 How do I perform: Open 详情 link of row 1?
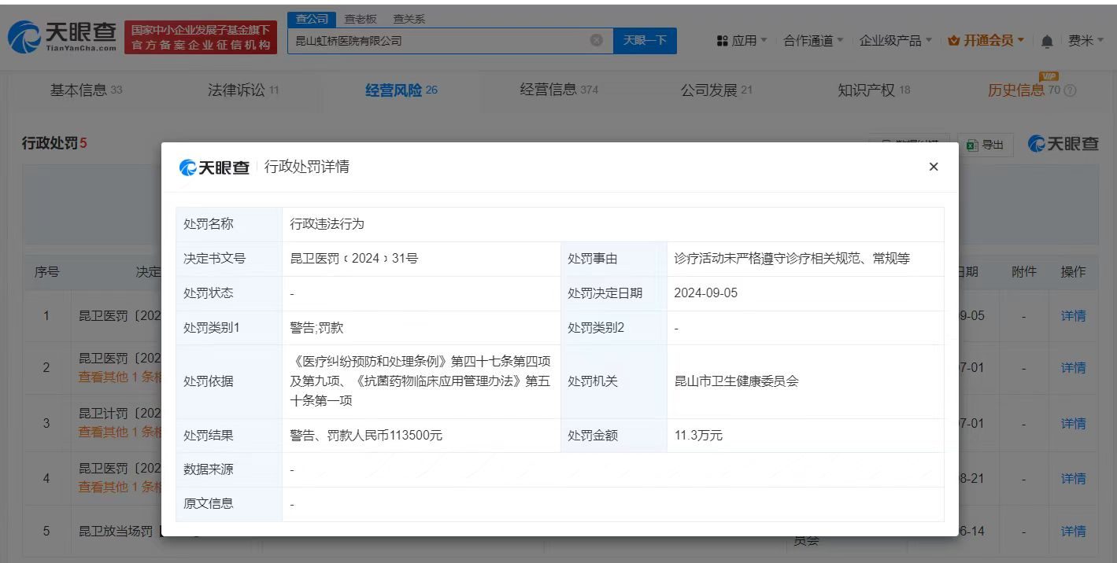pyautogui.click(x=1074, y=315)
